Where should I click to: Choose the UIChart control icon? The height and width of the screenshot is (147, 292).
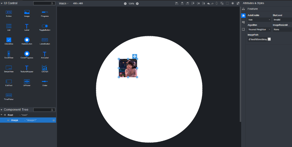coord(45,68)
